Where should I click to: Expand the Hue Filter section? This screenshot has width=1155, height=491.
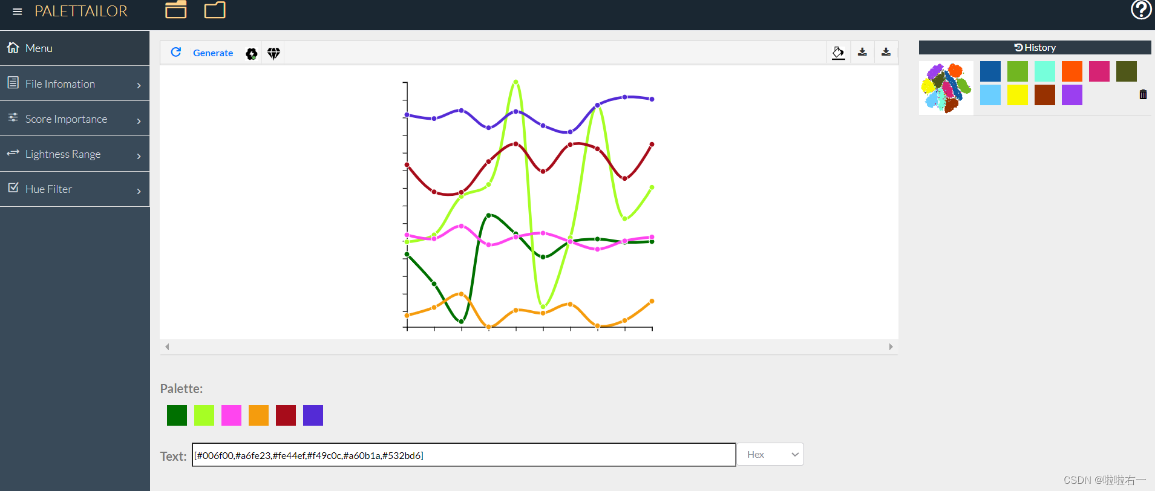(x=74, y=189)
